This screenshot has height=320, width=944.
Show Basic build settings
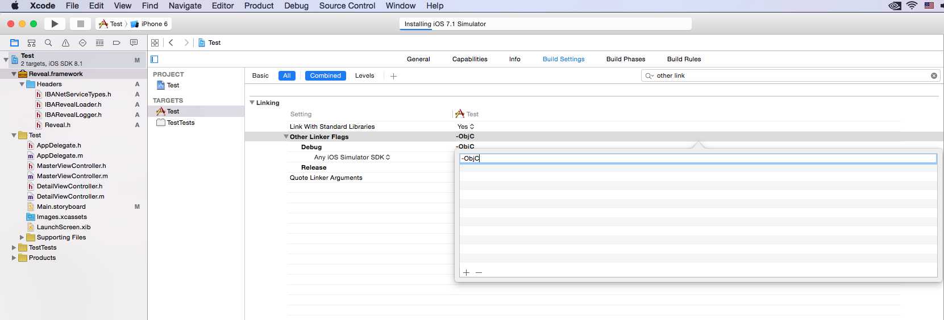click(260, 75)
